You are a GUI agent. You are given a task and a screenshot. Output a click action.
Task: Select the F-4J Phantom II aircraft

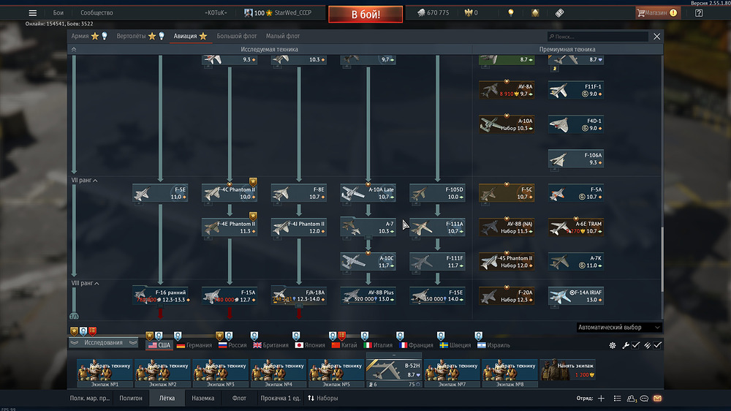(x=299, y=227)
